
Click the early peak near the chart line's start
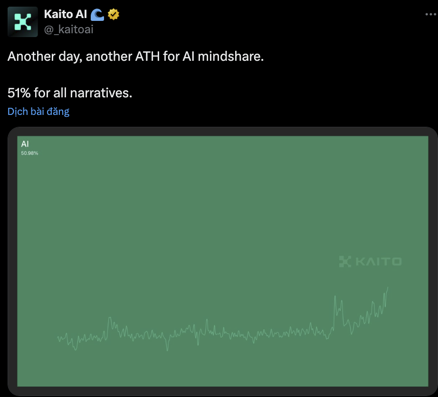point(110,318)
